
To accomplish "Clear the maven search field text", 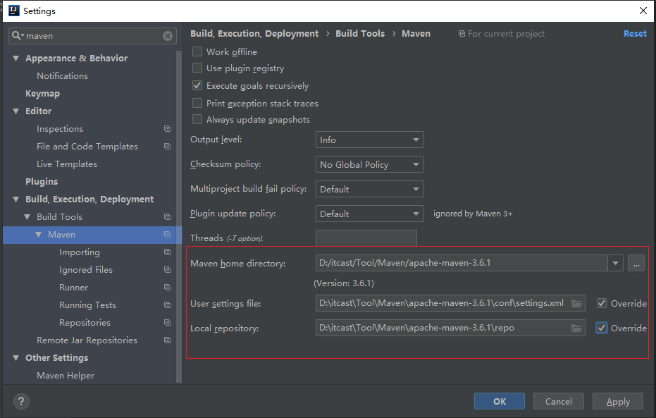I will 168,36.
